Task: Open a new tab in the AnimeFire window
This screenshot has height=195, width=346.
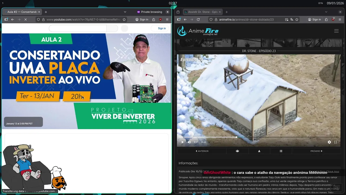Action: pyautogui.click(x=227, y=12)
